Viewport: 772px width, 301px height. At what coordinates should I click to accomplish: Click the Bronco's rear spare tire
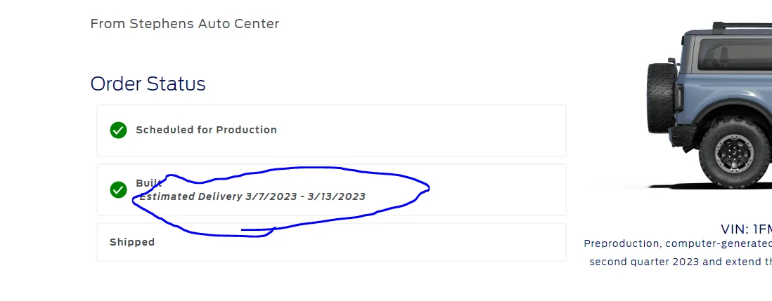pyautogui.click(x=661, y=98)
